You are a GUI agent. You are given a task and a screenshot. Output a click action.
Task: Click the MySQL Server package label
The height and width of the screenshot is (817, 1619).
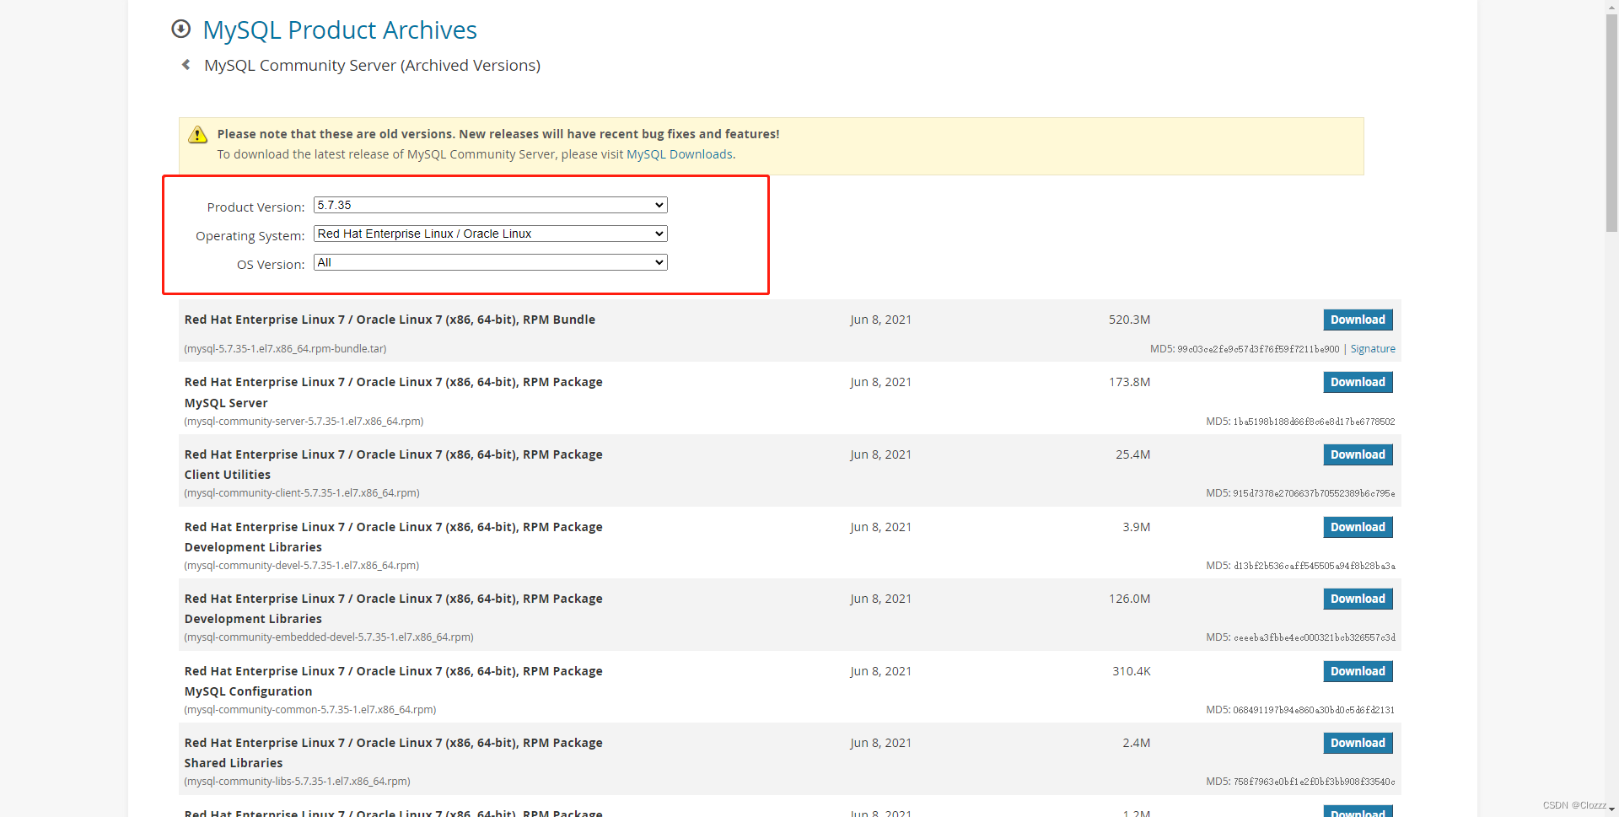click(x=226, y=403)
